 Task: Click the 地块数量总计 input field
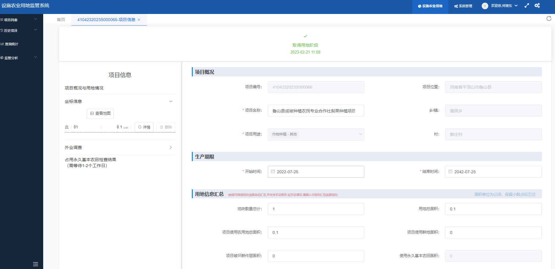click(316, 209)
